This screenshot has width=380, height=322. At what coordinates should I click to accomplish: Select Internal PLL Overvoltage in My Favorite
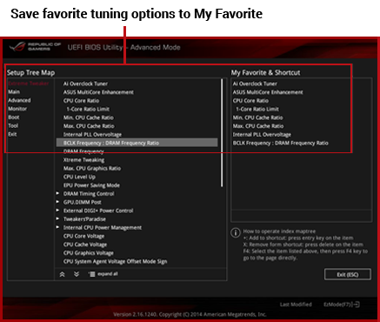[x=262, y=135]
